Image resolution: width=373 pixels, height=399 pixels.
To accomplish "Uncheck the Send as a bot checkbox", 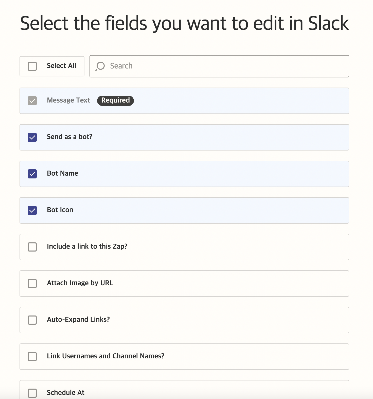I will pos(32,137).
